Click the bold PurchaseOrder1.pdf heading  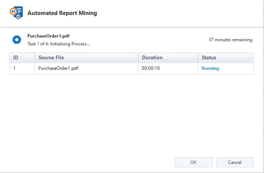[x=48, y=36]
